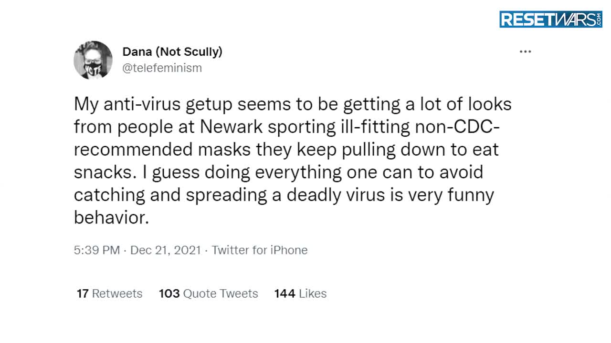
Task: Click the word 'behavior.' ending the tweet
Action: pyautogui.click(x=112, y=217)
